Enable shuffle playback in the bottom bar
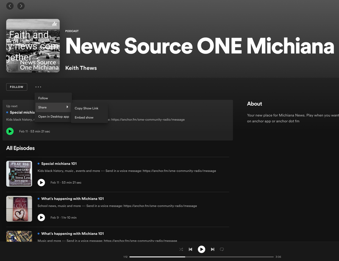Viewport: 339px width, 261px height. point(181,249)
